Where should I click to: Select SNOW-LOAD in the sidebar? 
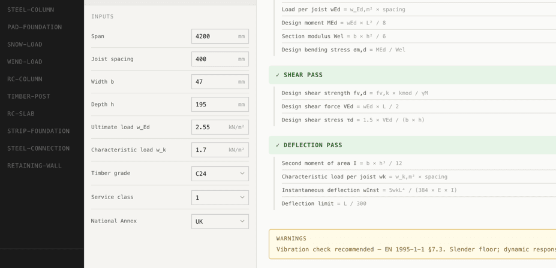[25, 44]
